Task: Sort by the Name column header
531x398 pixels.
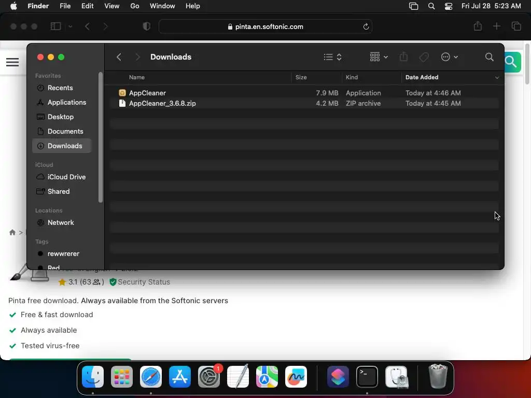Action: click(136, 77)
